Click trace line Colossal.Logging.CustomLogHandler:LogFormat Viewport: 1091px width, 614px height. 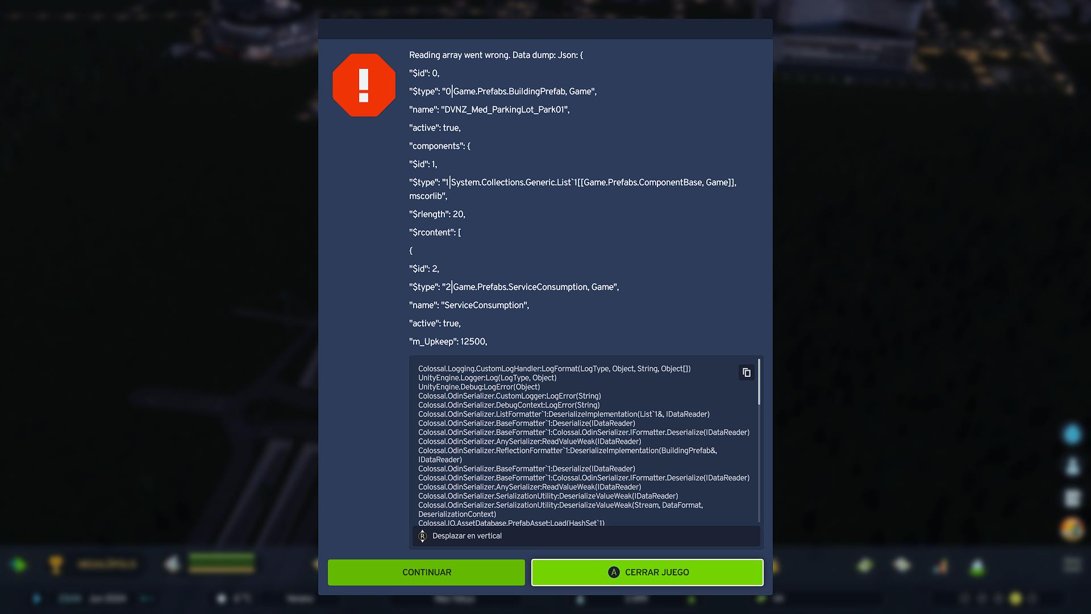click(554, 369)
